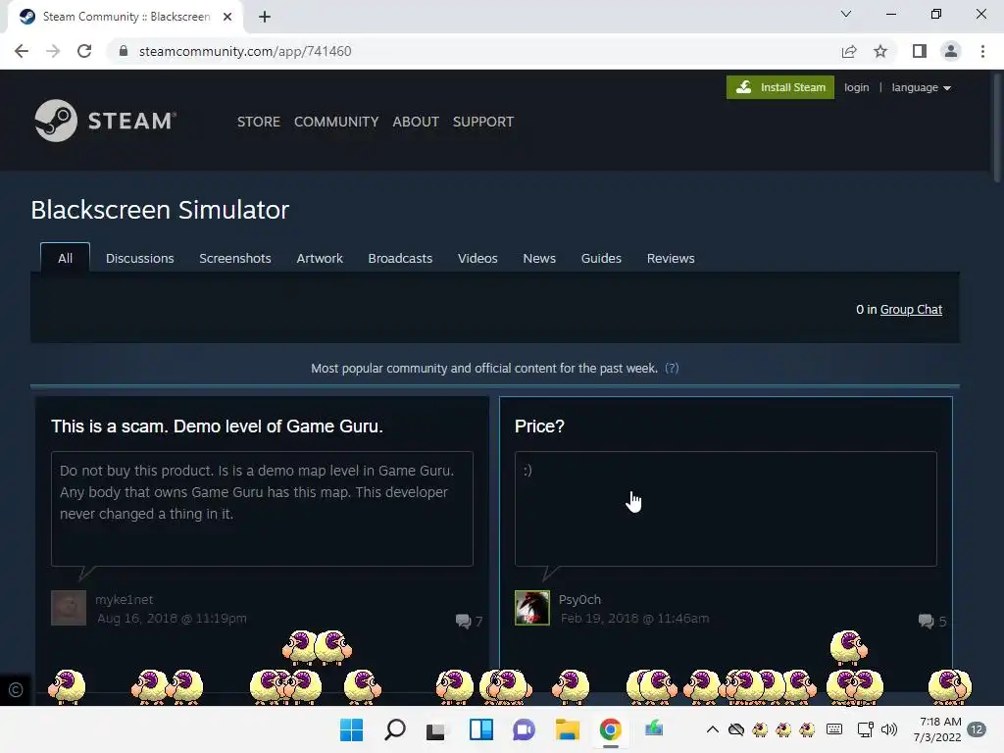
Task: Open Task View on taskbar
Action: pos(436,729)
